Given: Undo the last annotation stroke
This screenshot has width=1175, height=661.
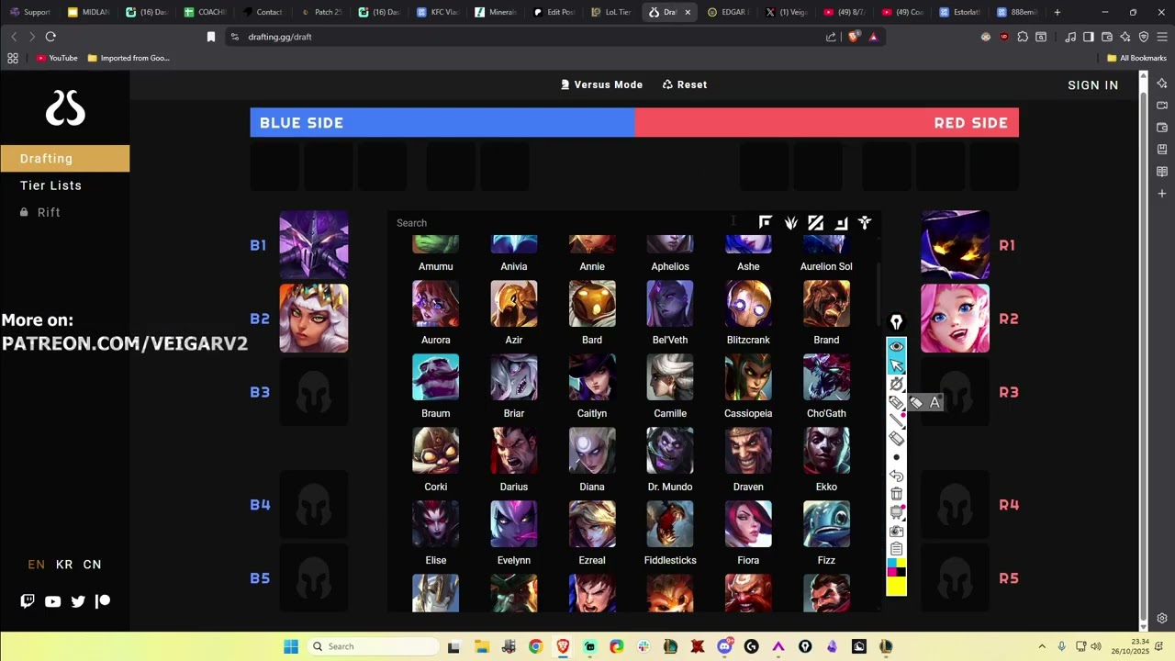Looking at the screenshot, I should tap(897, 476).
